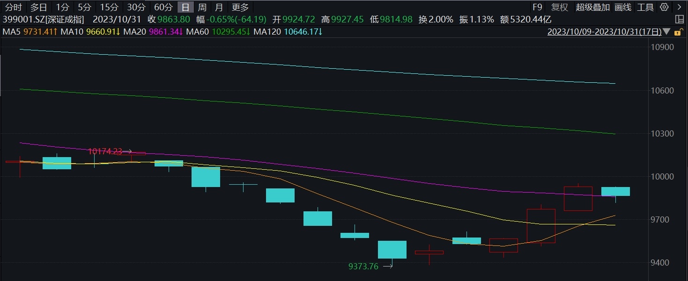Switch to 月 monthly chart
Image resolution: width=688 pixels, height=281 pixels.
coord(219,7)
